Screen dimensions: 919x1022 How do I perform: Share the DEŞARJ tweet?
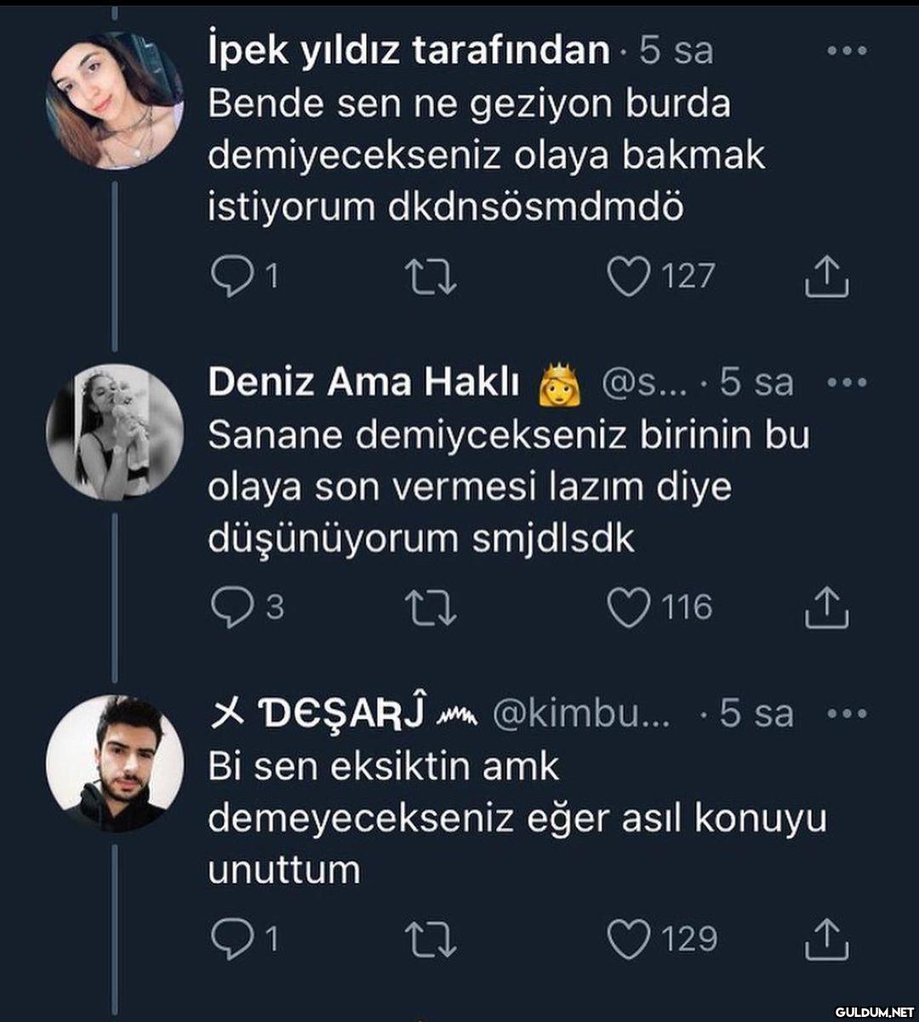[x=826, y=939]
